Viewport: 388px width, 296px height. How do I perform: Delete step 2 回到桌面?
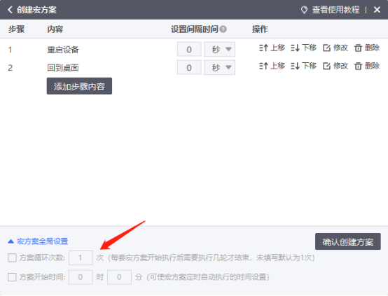(367, 66)
